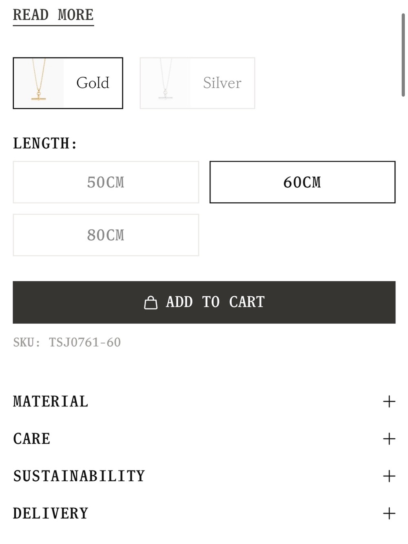The height and width of the screenshot is (544, 408).
Task: Open the SUSTAINABILITY accordion
Action: click(x=204, y=476)
